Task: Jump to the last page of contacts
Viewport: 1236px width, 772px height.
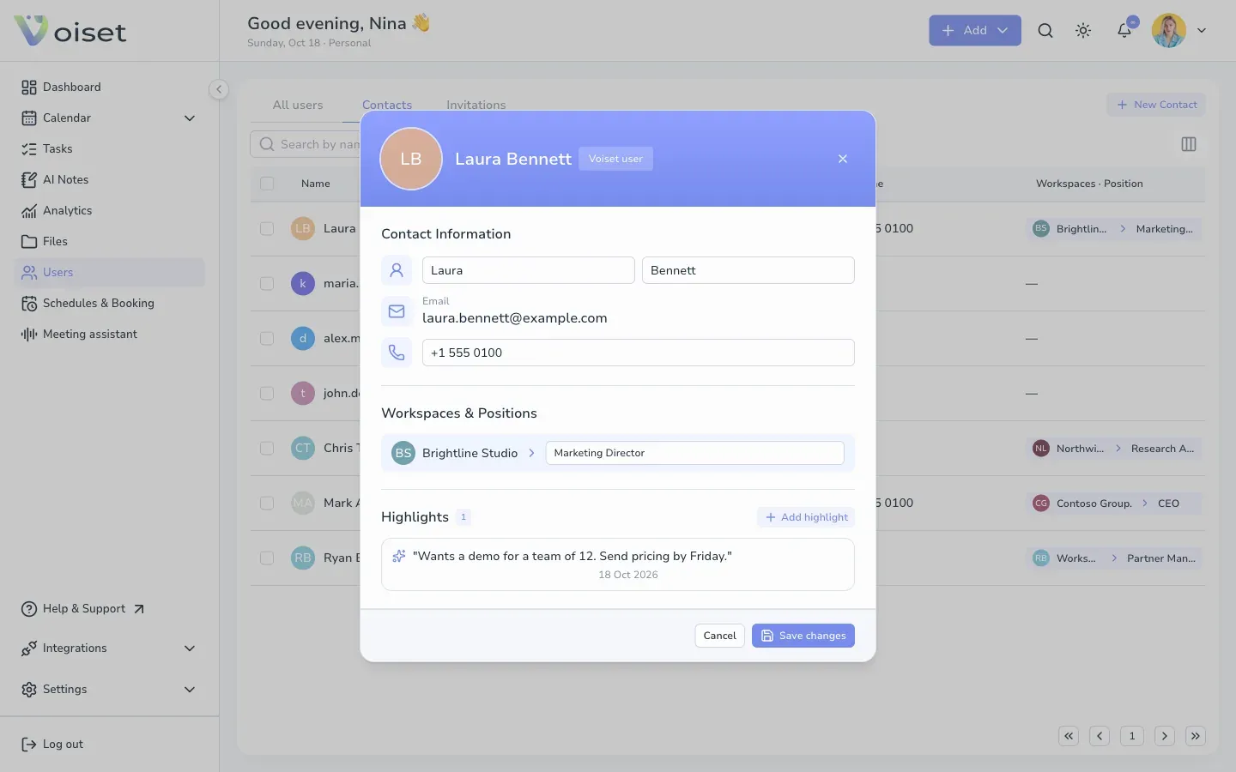Action: tap(1196, 736)
